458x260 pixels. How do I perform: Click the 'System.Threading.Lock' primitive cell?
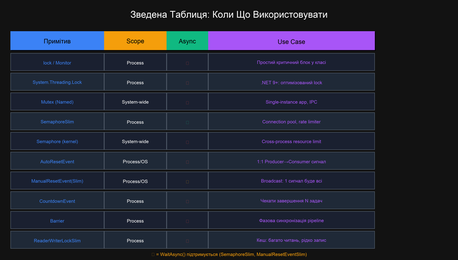(x=57, y=82)
